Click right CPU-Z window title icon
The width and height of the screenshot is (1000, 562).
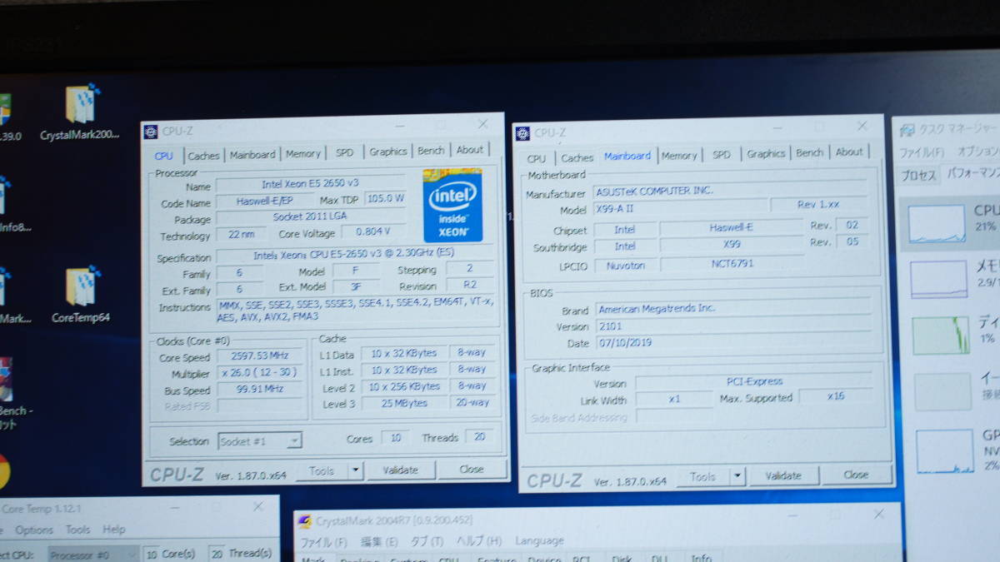(522, 133)
